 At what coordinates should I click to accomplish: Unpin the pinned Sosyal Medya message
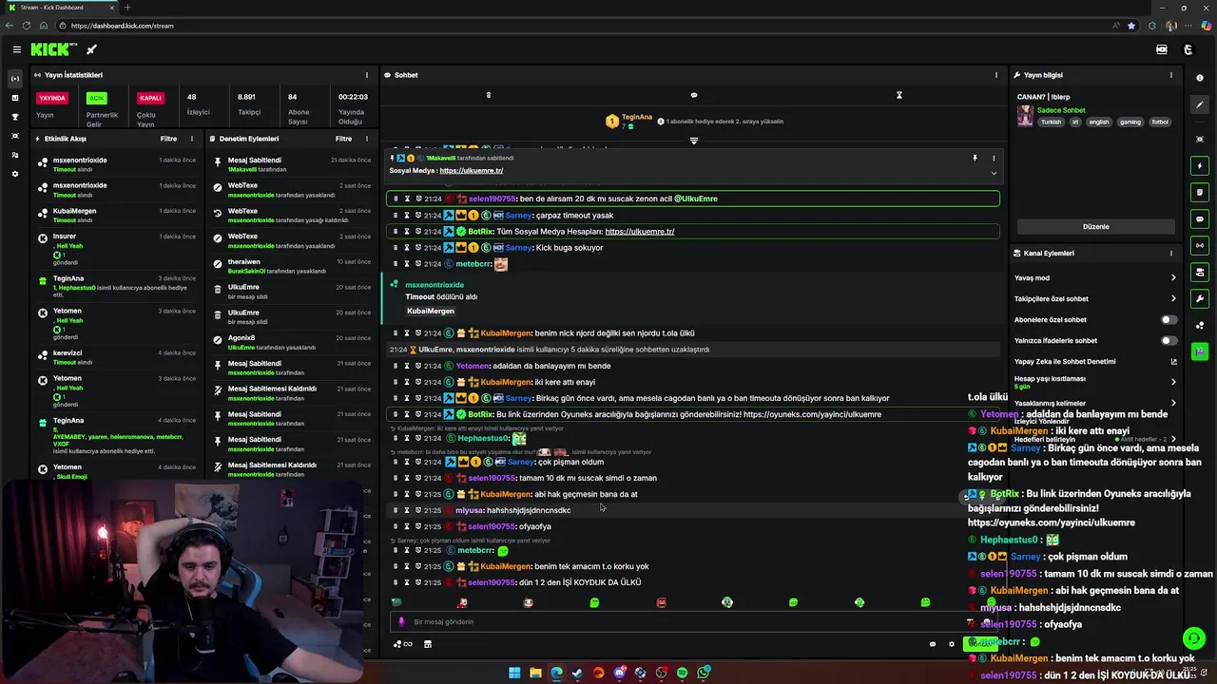coord(975,159)
